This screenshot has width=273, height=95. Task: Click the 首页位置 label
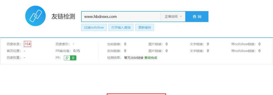point(14,51)
